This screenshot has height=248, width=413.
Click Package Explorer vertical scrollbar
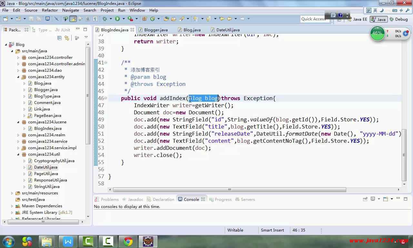pyautogui.click(x=88, y=95)
